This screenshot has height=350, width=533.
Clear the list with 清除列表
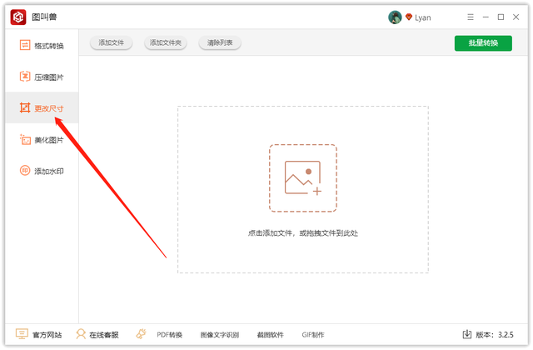[220, 42]
